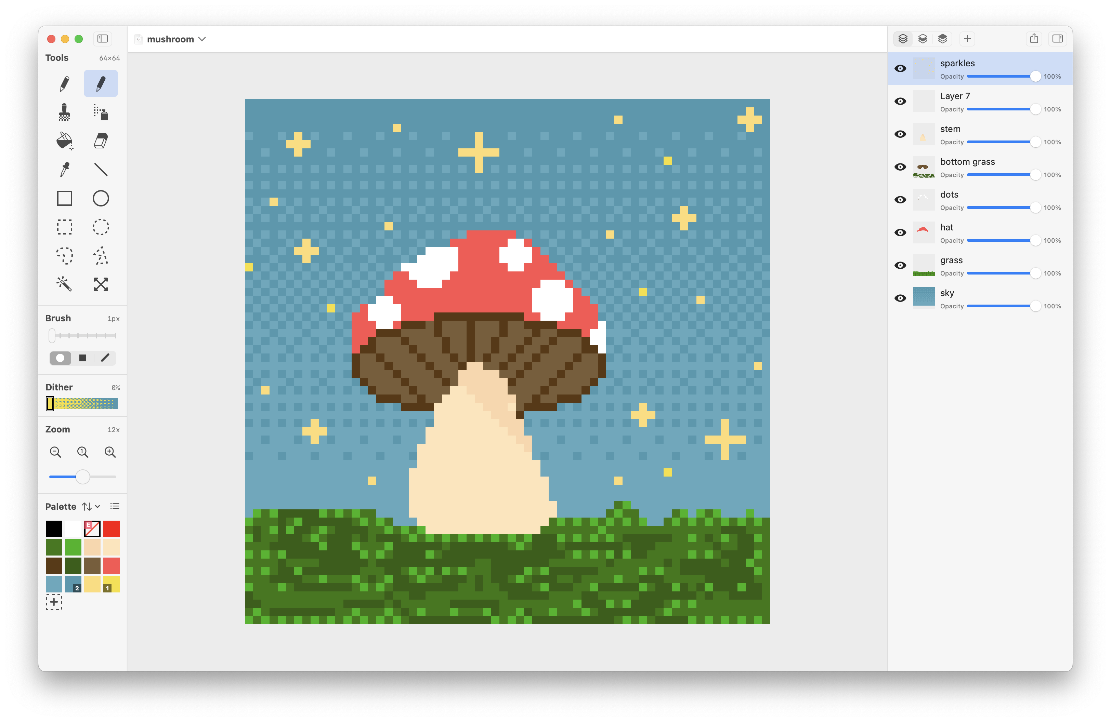Screen dimensions: 1111x722
Task: Add a new layer with plus button
Action: point(967,39)
